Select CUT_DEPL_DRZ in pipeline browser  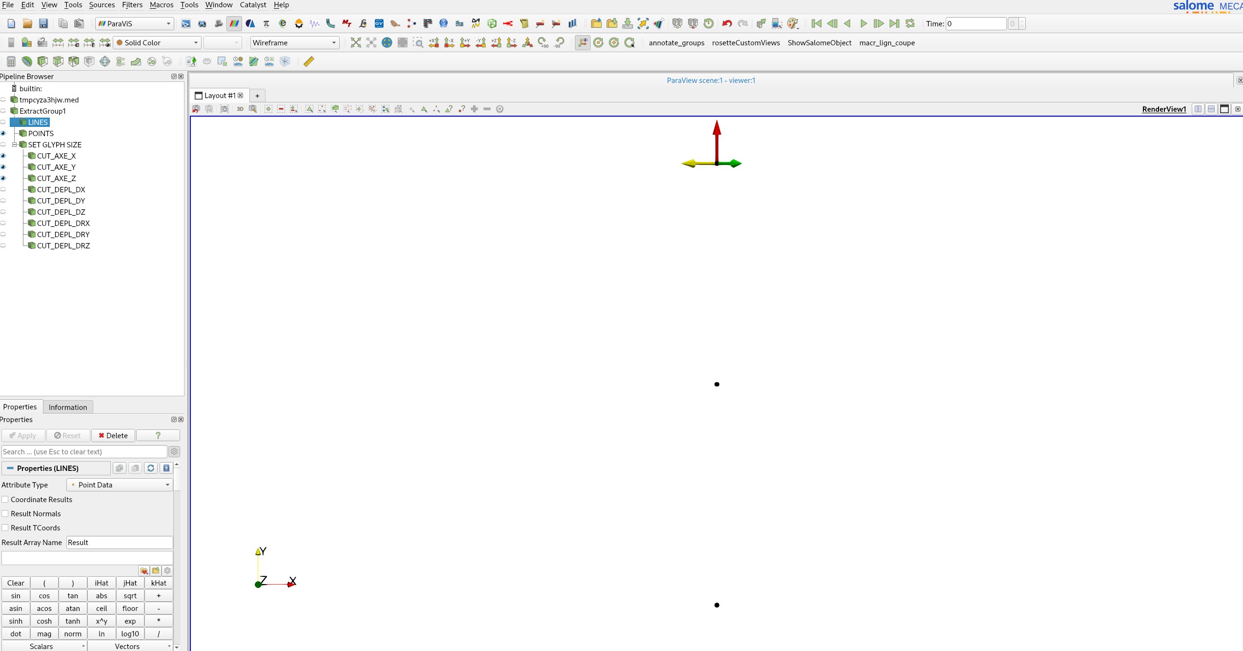point(63,245)
